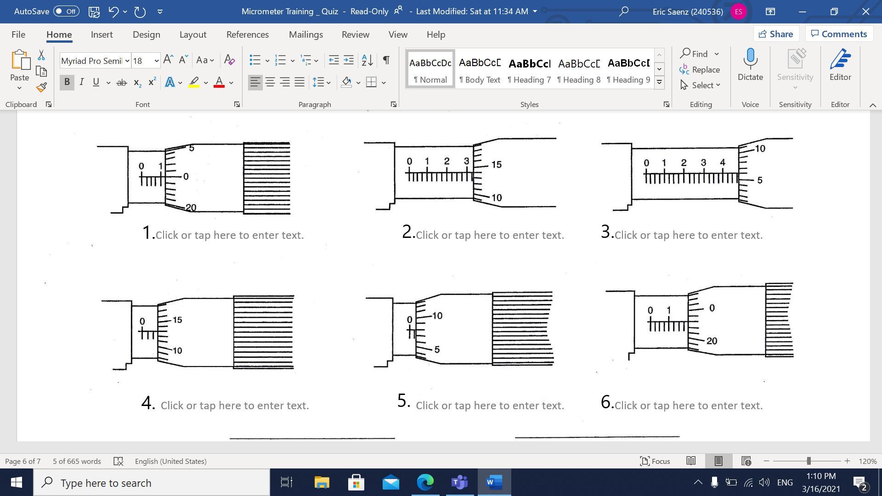Open the References tab
The height and width of the screenshot is (496, 882).
pyautogui.click(x=247, y=34)
